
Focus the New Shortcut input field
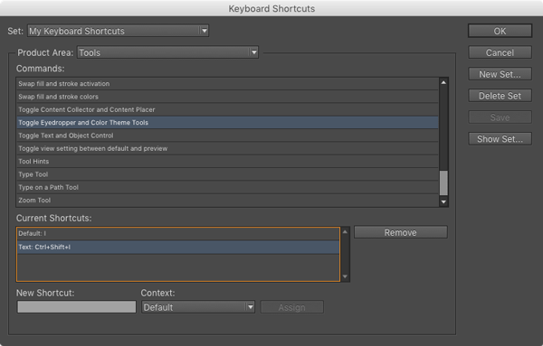[77, 306]
